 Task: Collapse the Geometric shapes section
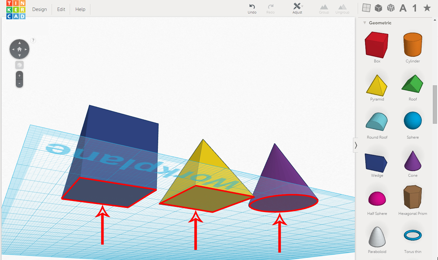coord(365,23)
